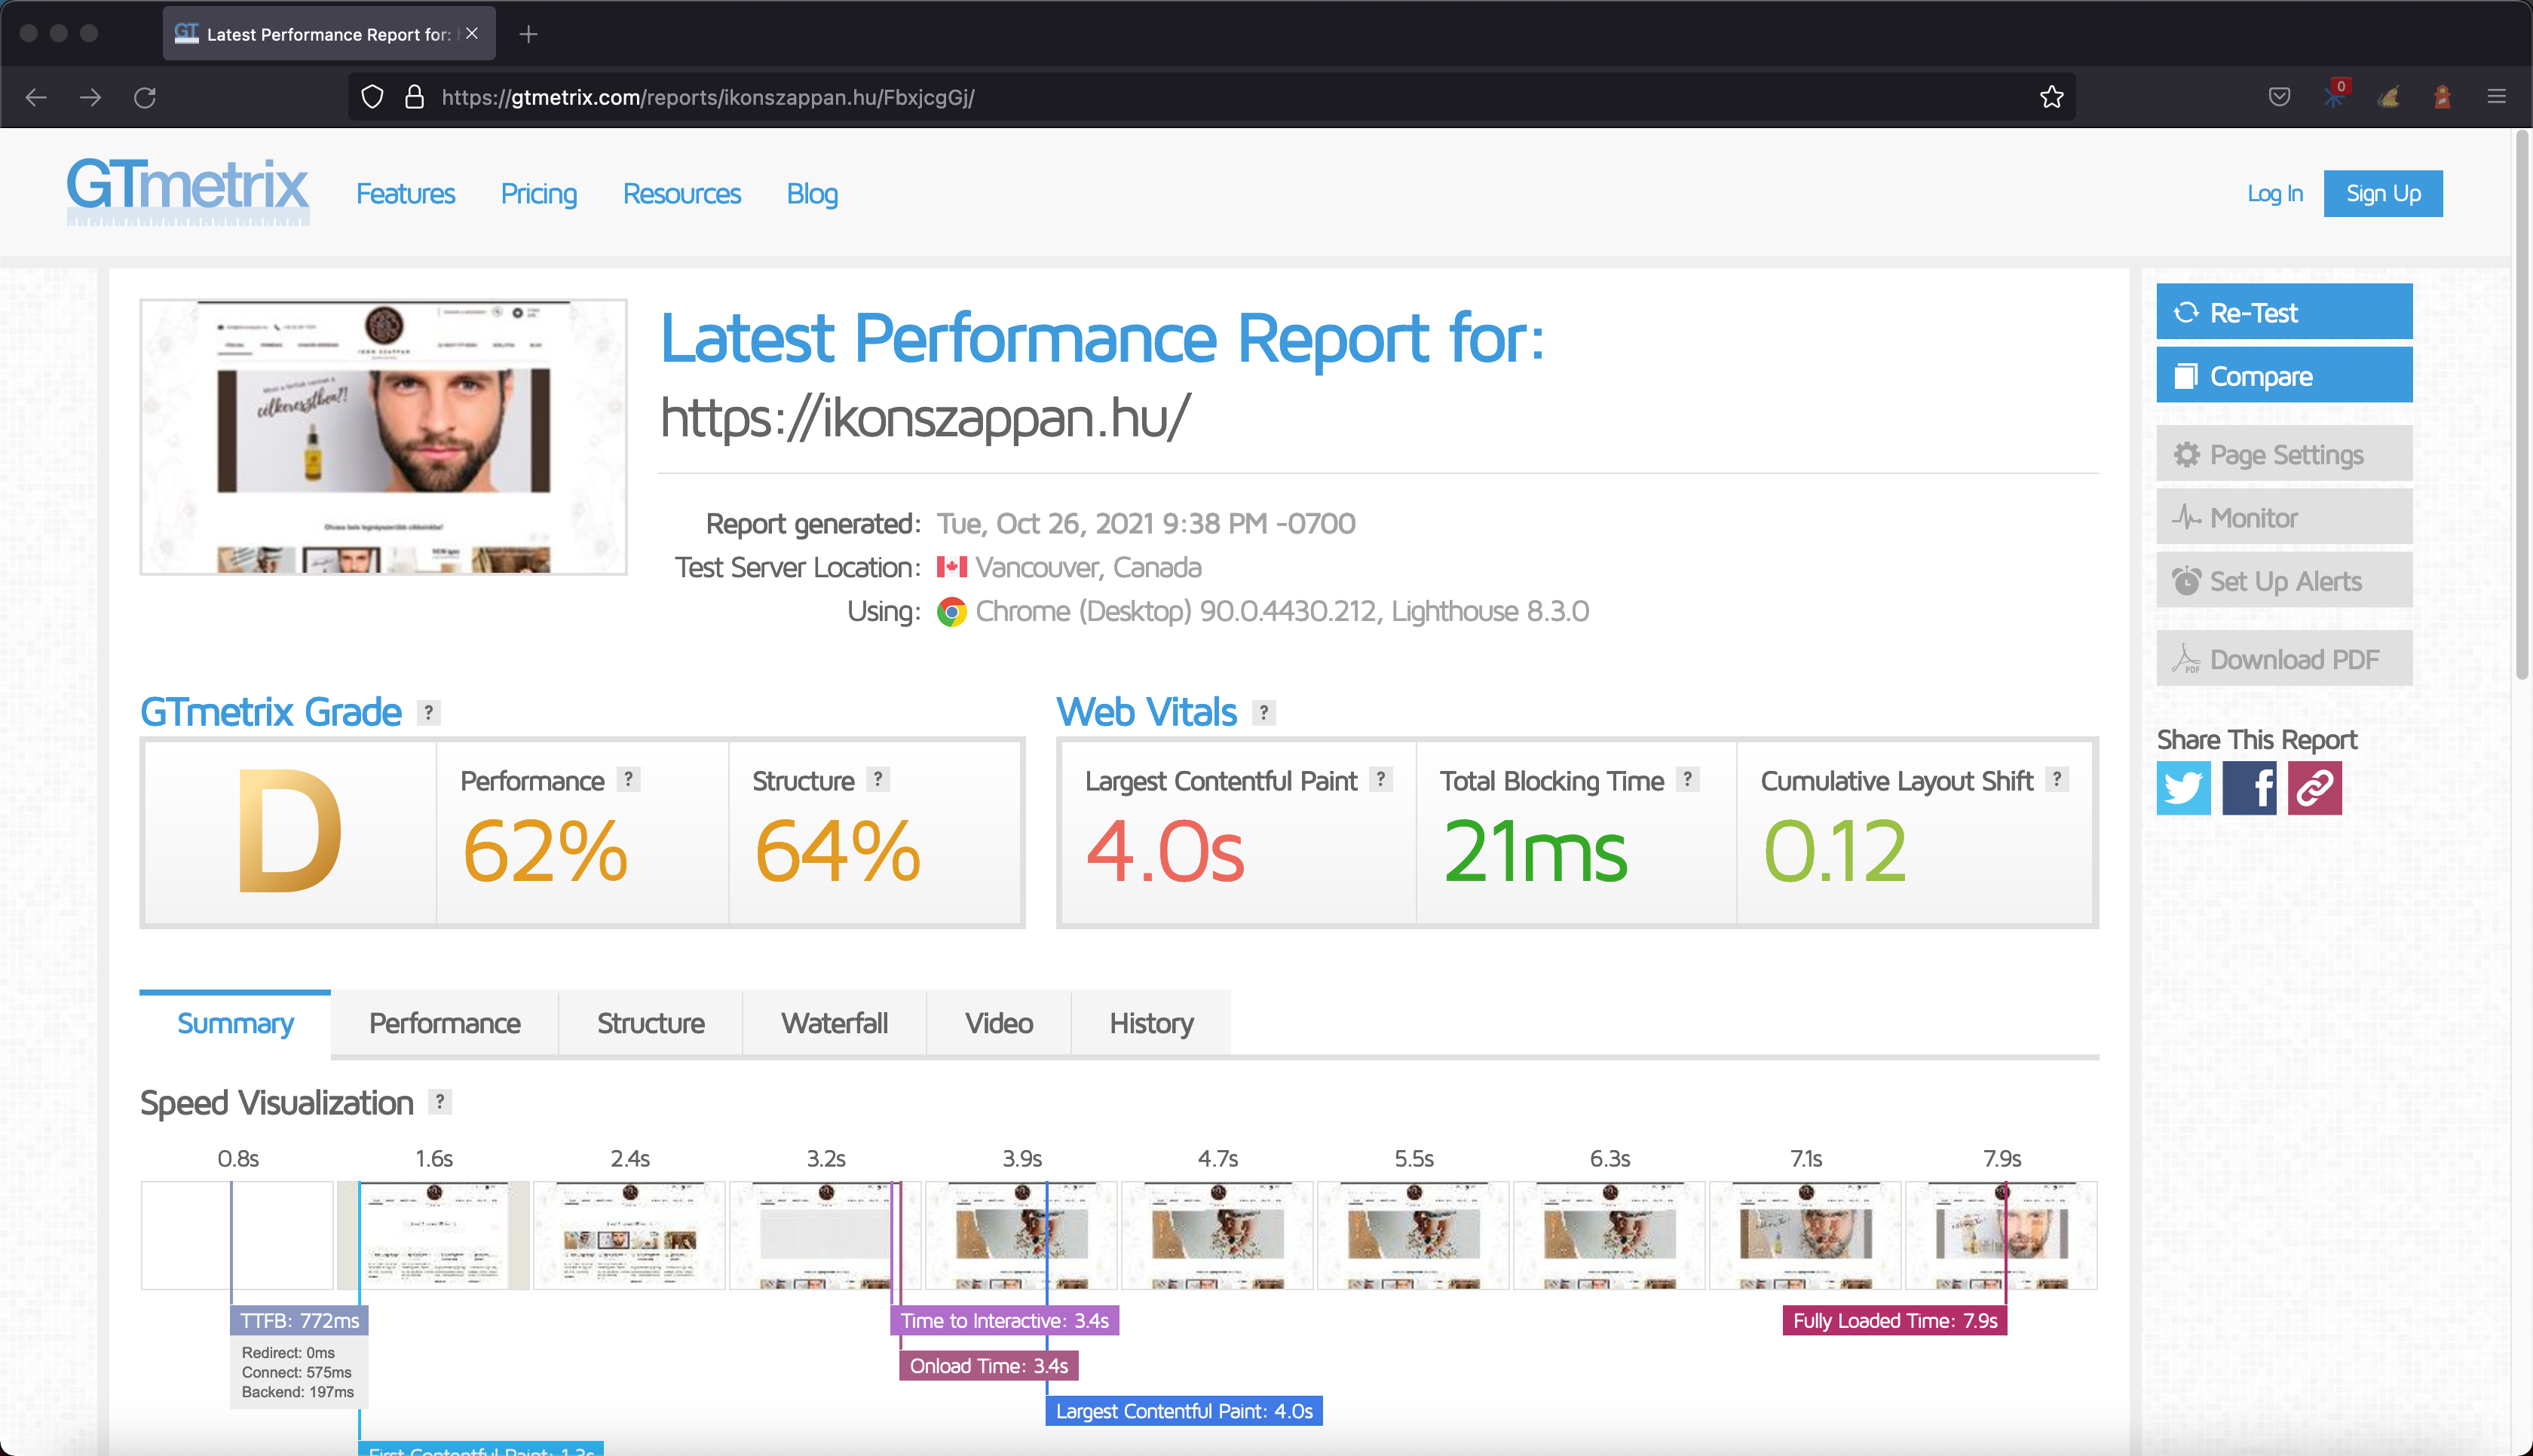The image size is (2533, 1456).
Task: Open Firefox hamburger application menu
Action: point(2496,97)
